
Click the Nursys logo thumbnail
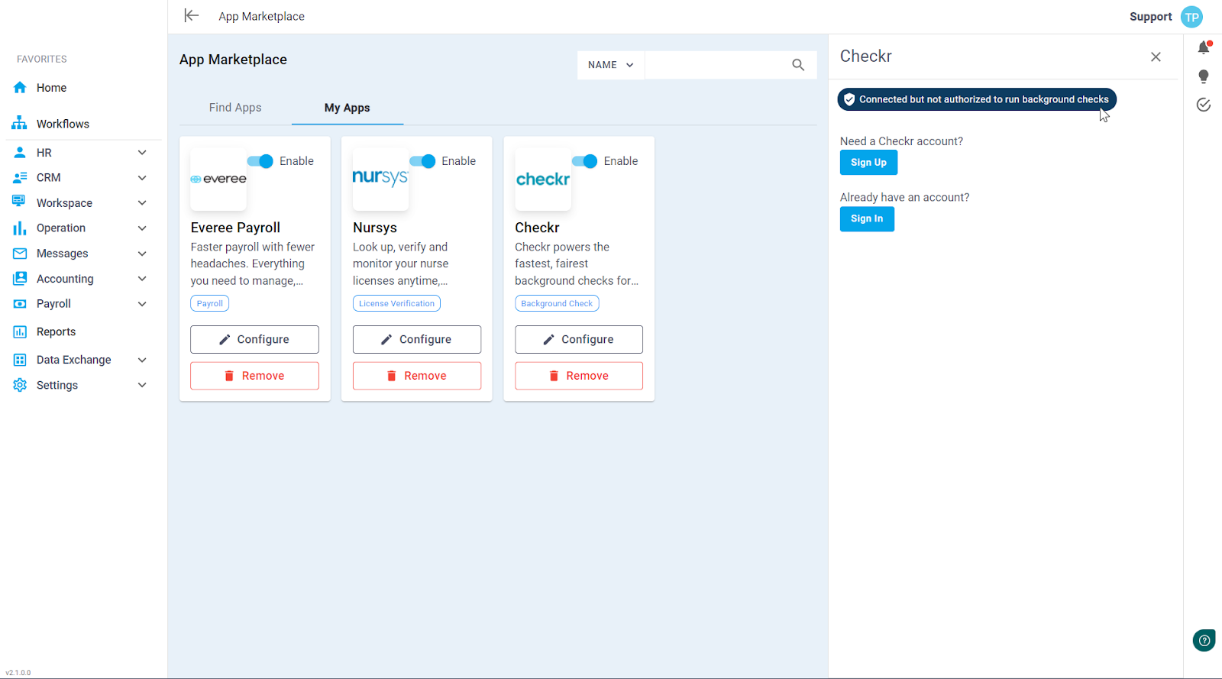point(380,179)
